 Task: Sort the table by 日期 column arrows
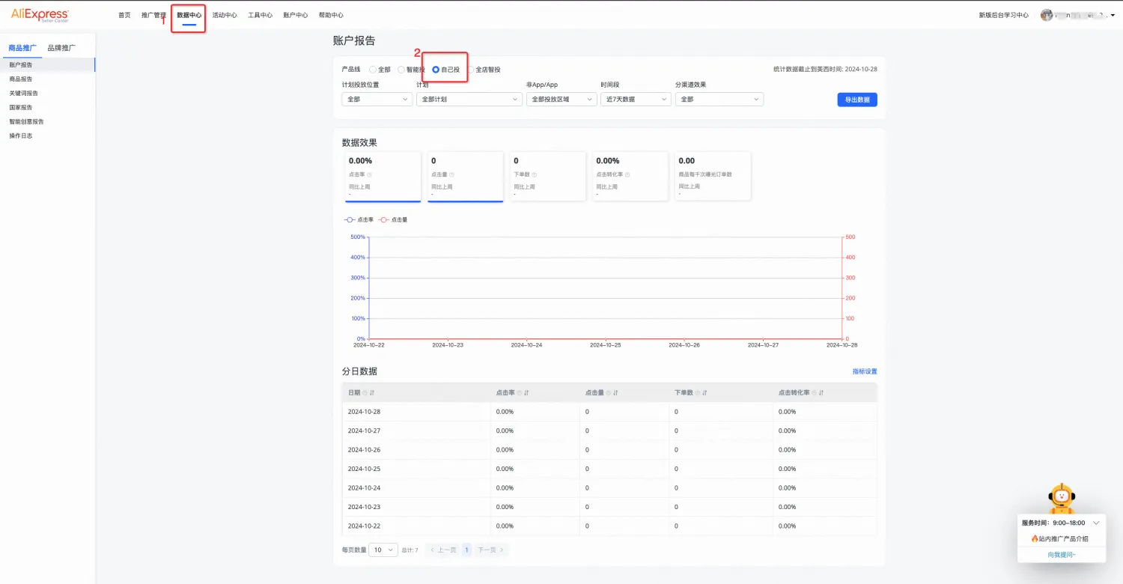[x=372, y=392]
